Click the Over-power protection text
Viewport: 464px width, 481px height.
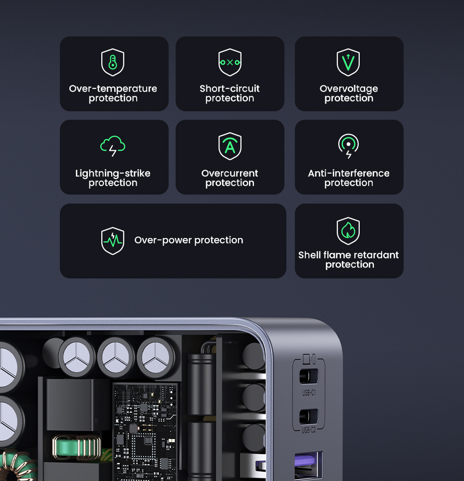(x=189, y=240)
